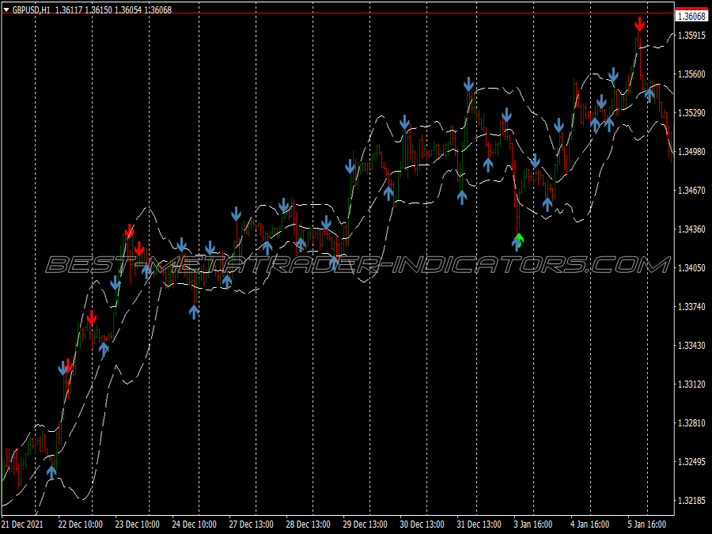Click price axis label 1.32495
The image size is (712, 534).
[x=691, y=462]
